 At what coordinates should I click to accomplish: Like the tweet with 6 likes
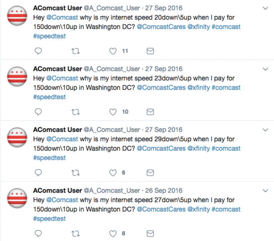click(113, 173)
